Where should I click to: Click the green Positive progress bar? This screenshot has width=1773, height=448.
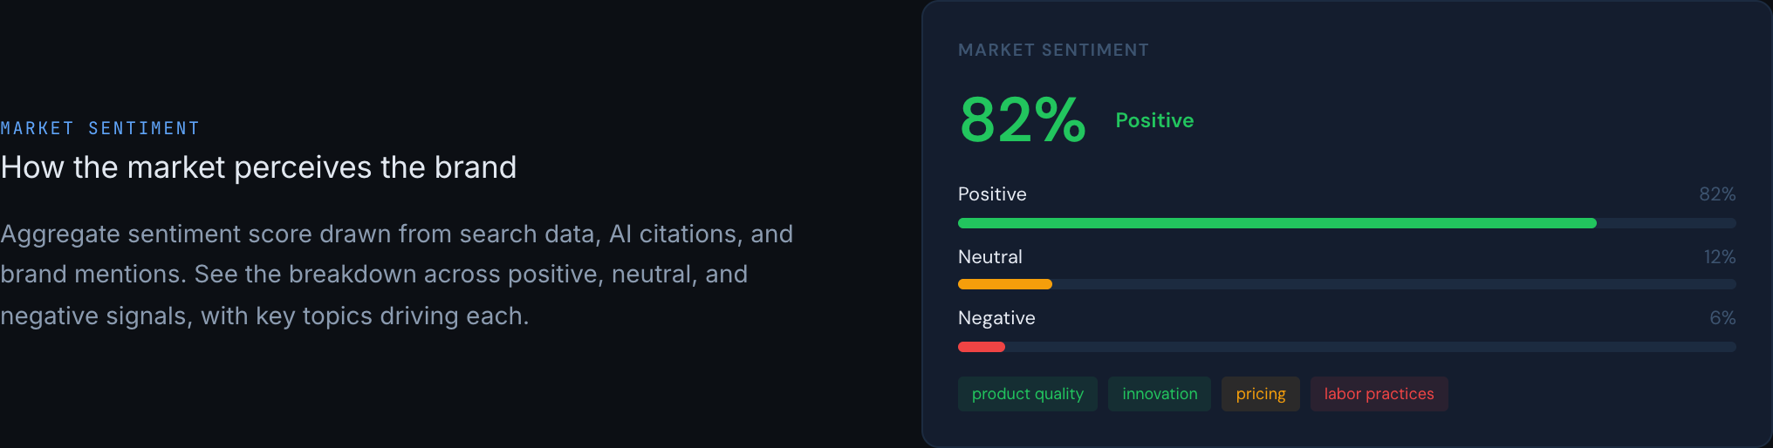click(x=1277, y=223)
